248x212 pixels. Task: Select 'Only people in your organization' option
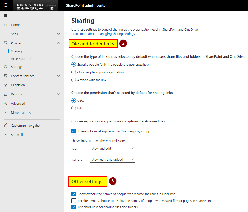click(74, 72)
